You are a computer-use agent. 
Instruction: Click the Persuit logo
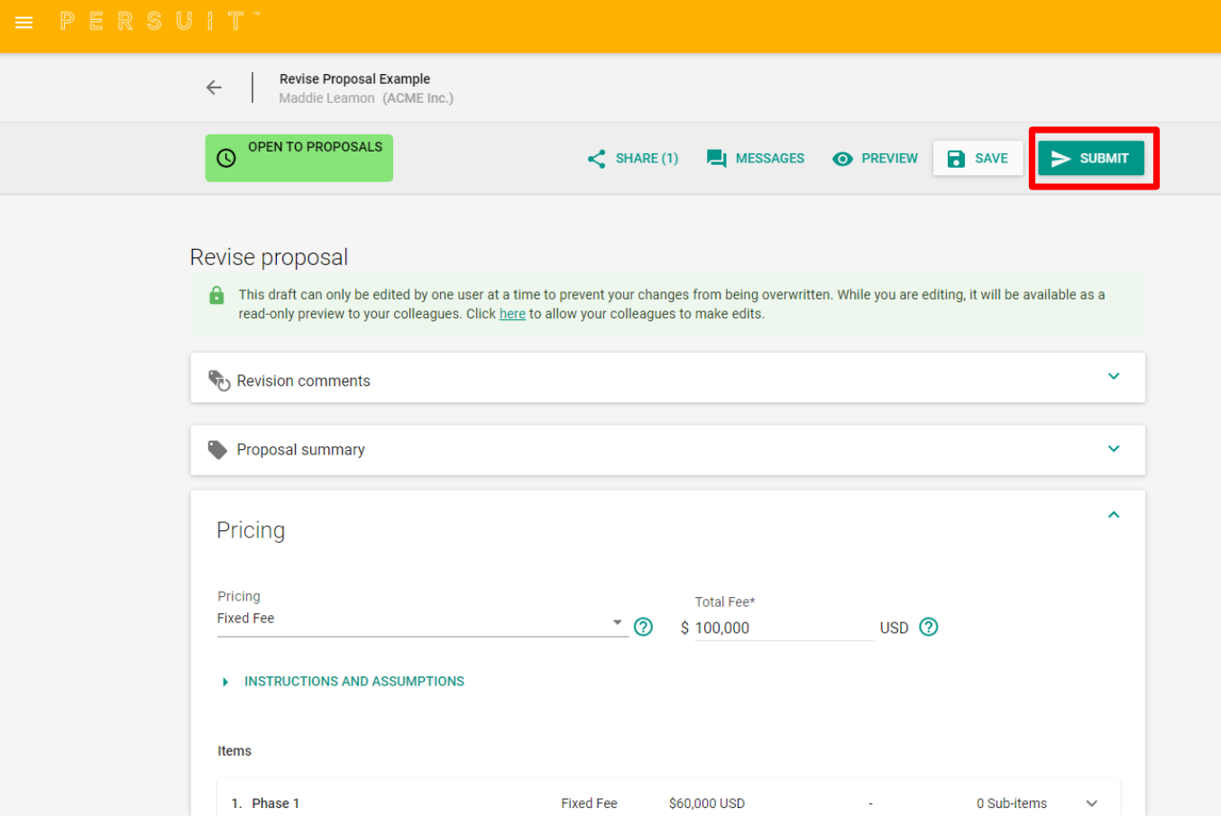pos(159,22)
